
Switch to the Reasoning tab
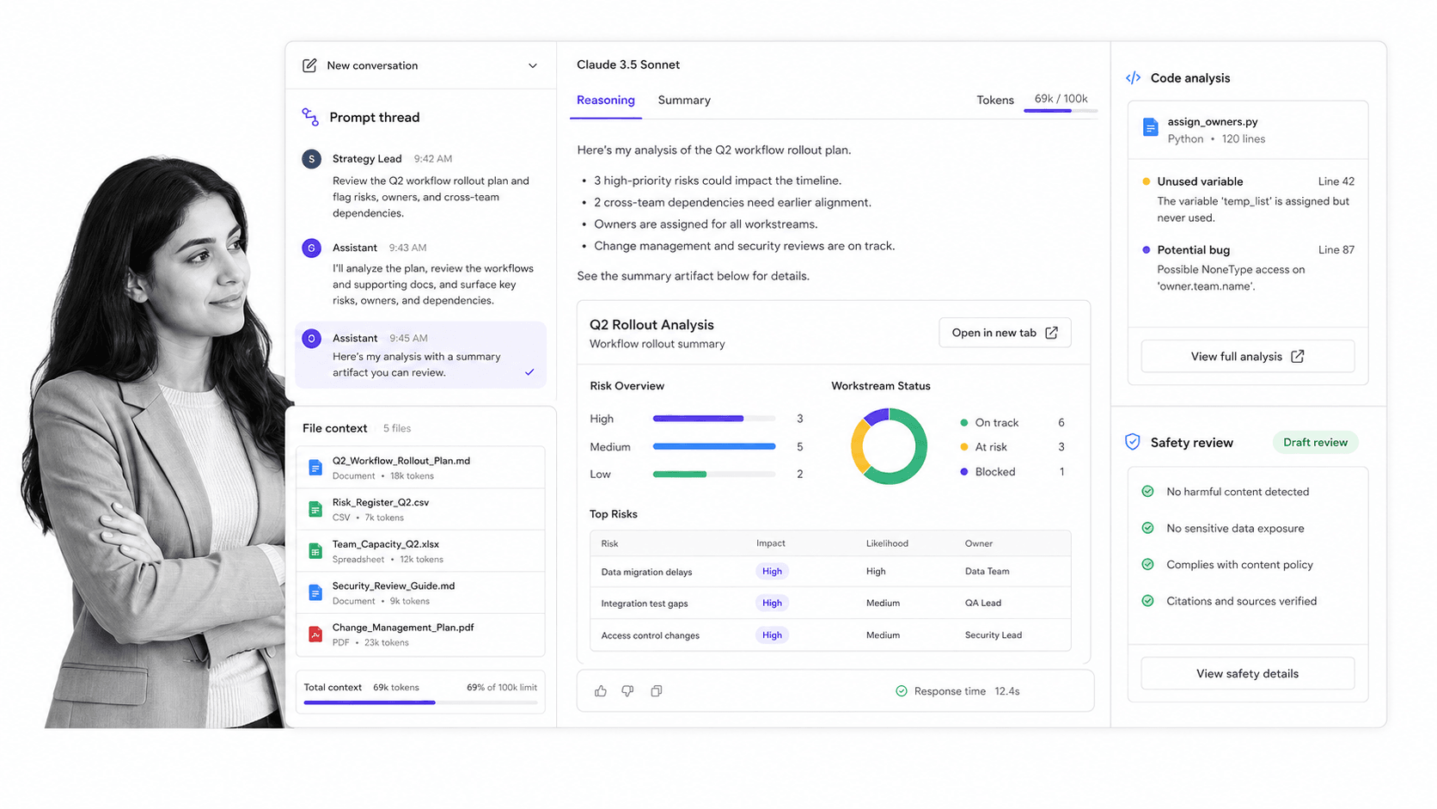[606, 101]
